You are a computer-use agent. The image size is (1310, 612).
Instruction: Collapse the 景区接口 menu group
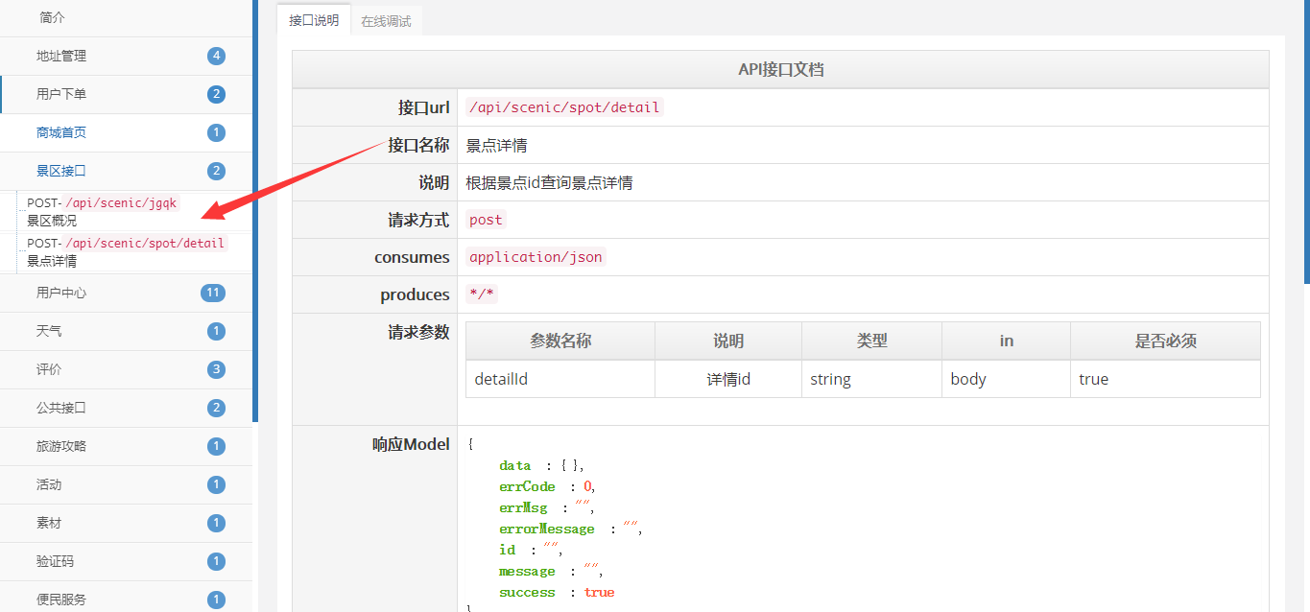(61, 171)
